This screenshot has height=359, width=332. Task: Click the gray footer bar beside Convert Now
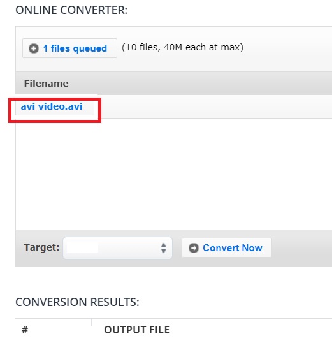click(301, 248)
